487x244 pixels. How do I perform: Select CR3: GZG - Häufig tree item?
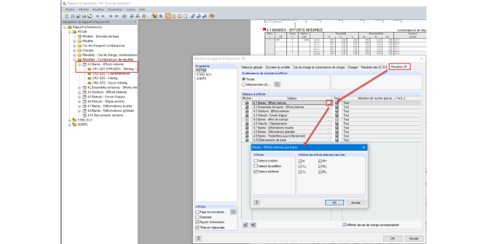click(x=105, y=78)
